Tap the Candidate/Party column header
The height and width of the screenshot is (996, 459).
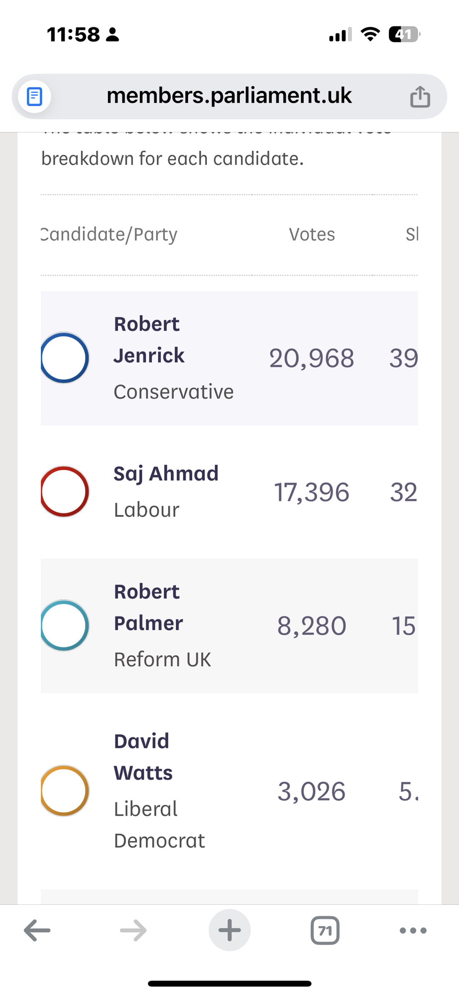coord(109,234)
